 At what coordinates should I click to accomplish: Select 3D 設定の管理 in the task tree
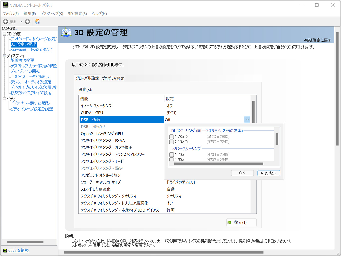[x=23, y=44]
